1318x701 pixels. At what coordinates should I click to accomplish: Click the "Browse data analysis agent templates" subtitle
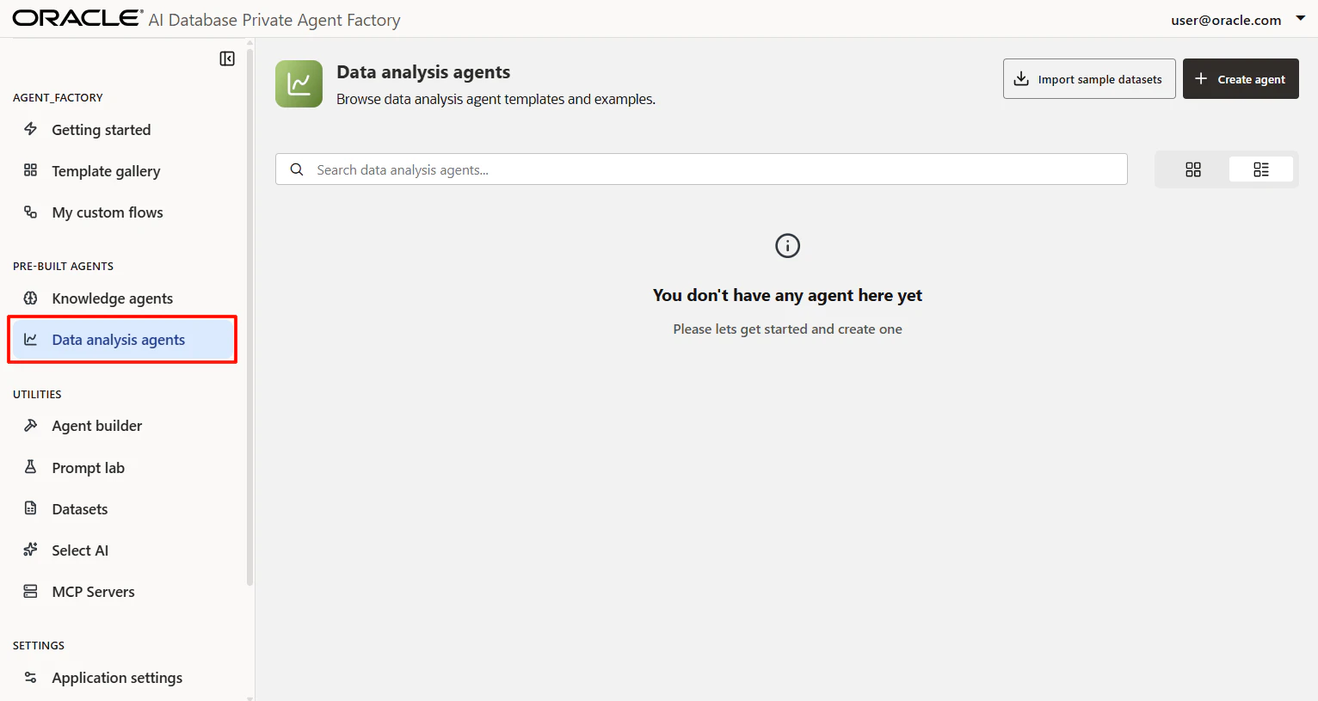tap(496, 99)
